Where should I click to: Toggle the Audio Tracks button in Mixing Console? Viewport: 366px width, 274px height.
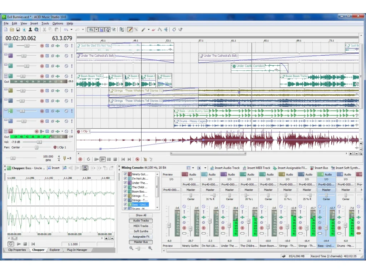coord(141,220)
